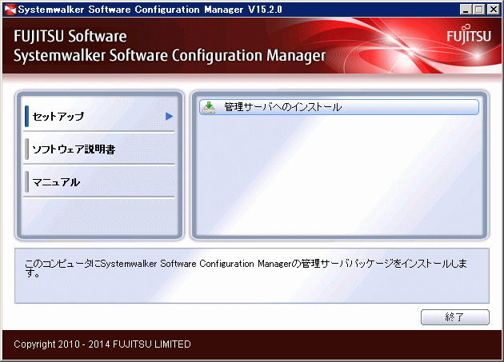
Task: Click the green download install icon
Action: click(209, 107)
